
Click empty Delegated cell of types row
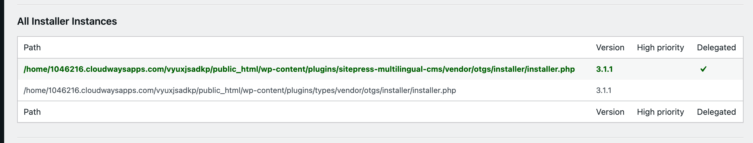(x=717, y=90)
